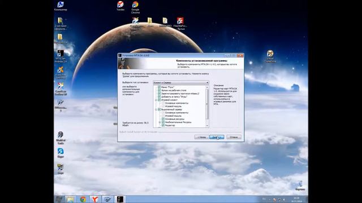362x203 pixels.
Task: Open the Google Chrome desktop shortcut
Action: pyautogui.click(x=135, y=7)
